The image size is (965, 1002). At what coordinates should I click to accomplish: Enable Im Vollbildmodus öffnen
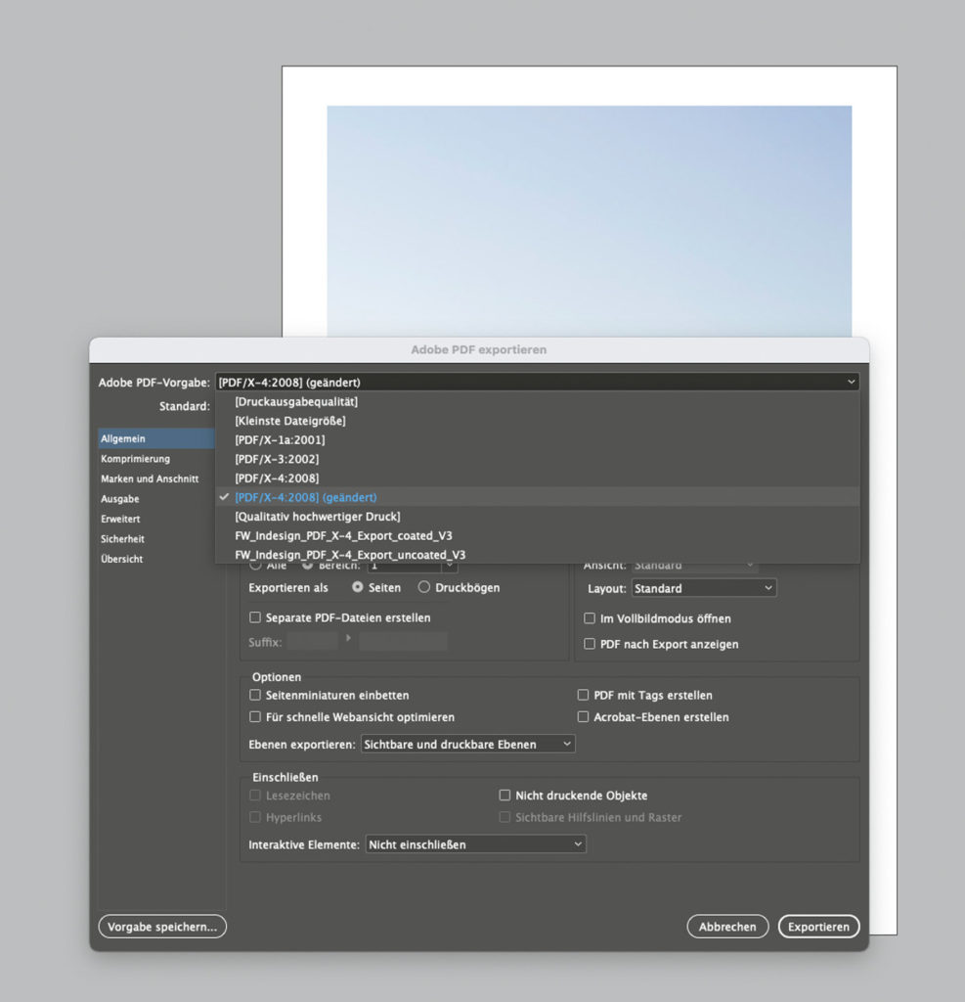(x=590, y=618)
